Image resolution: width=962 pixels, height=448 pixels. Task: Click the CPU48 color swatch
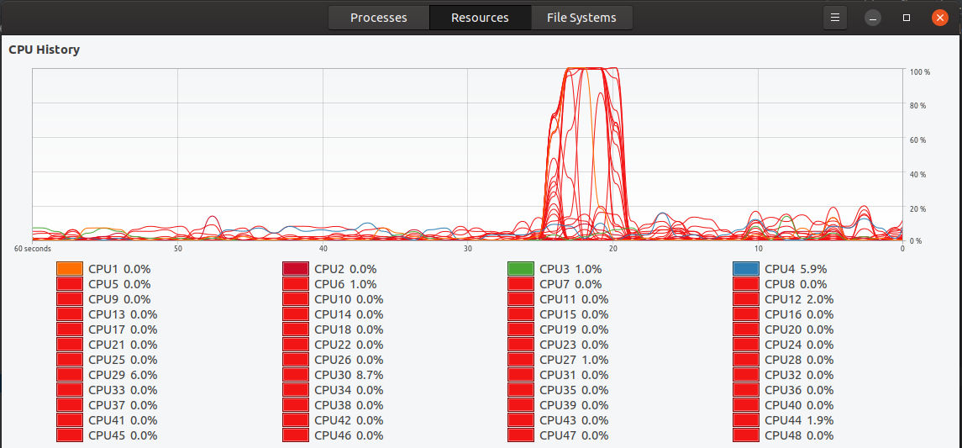pos(746,435)
